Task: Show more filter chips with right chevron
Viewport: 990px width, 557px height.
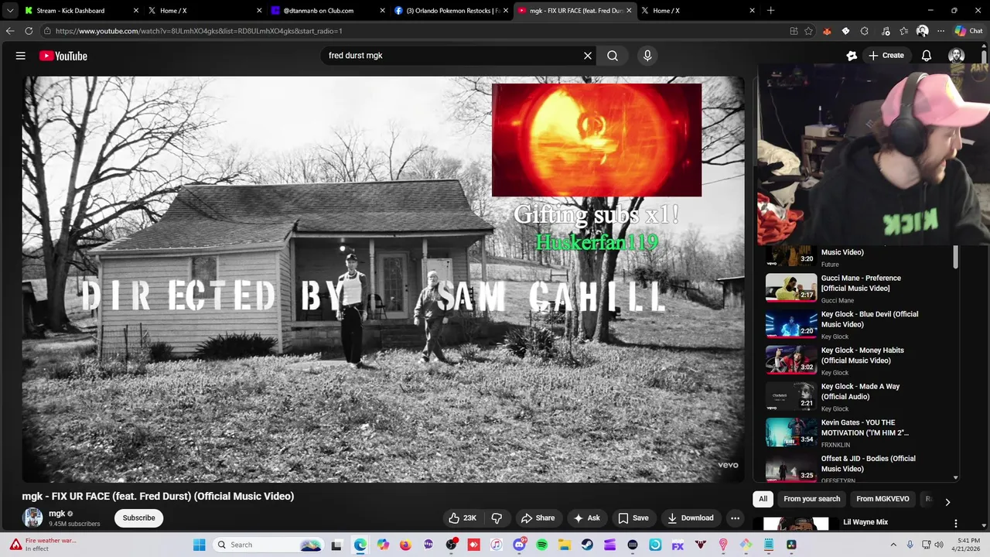Action: (x=947, y=502)
